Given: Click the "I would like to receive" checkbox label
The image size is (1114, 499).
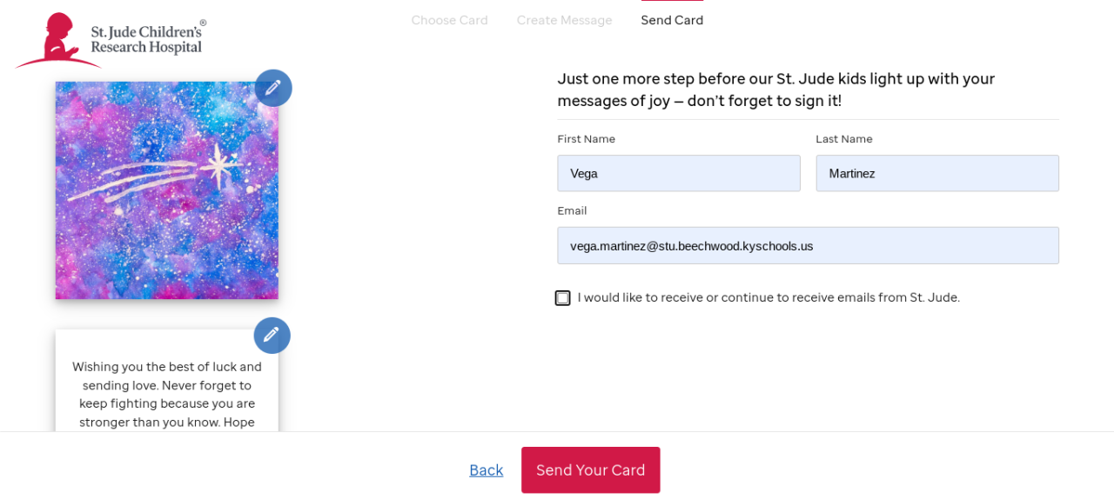Looking at the screenshot, I should pyautogui.click(x=768, y=297).
